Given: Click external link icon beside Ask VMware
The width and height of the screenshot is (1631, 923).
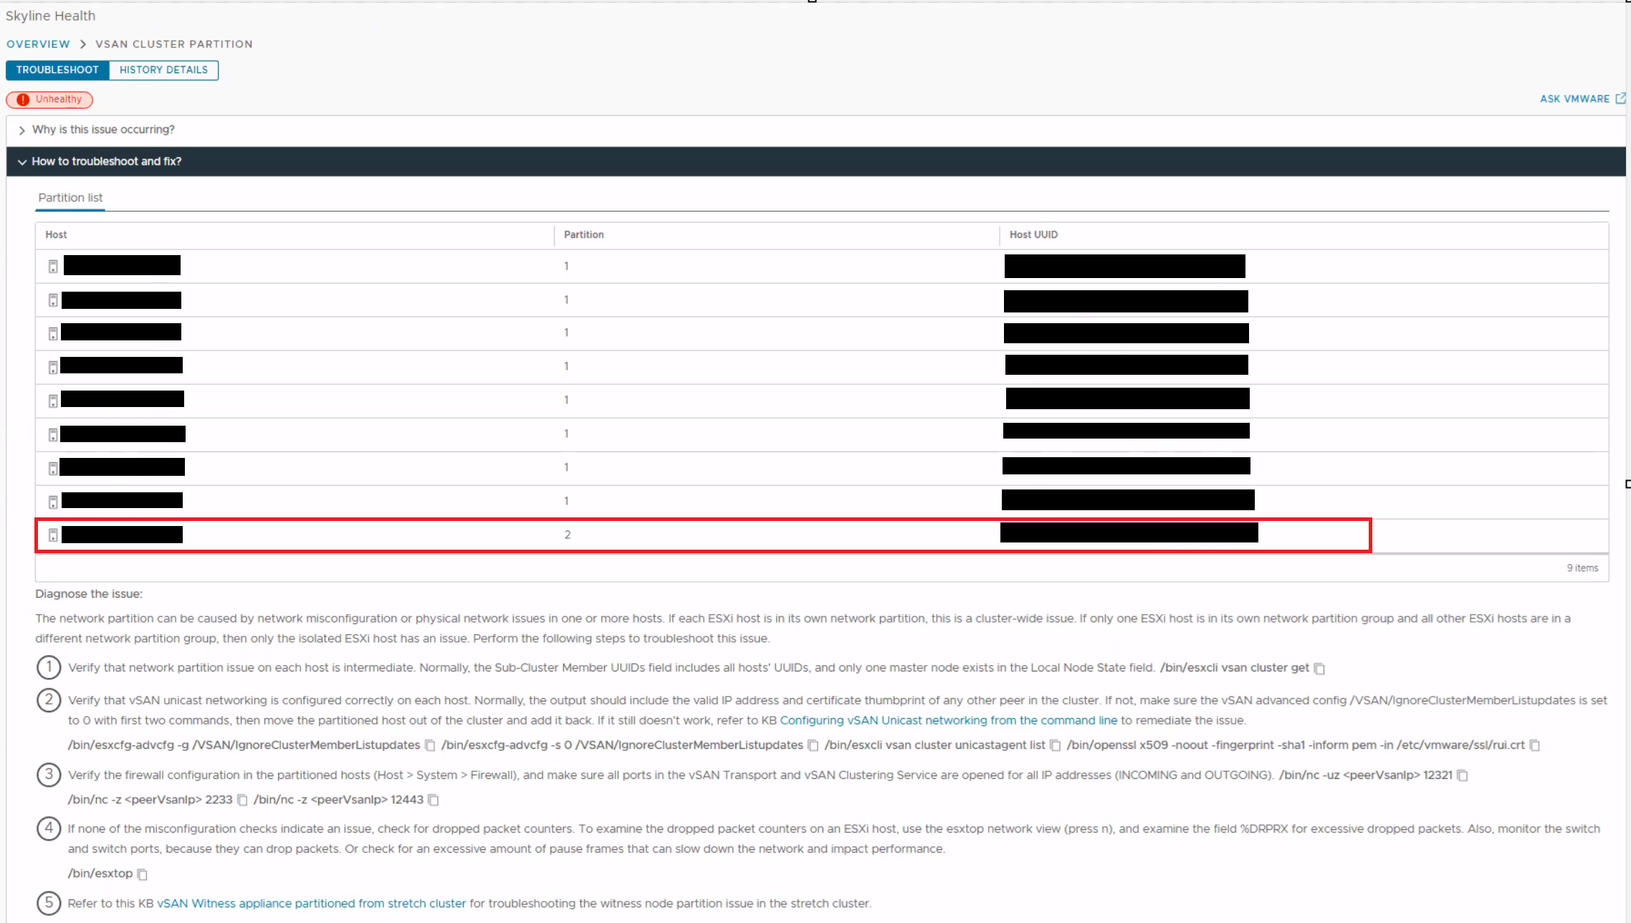Looking at the screenshot, I should click(1620, 99).
